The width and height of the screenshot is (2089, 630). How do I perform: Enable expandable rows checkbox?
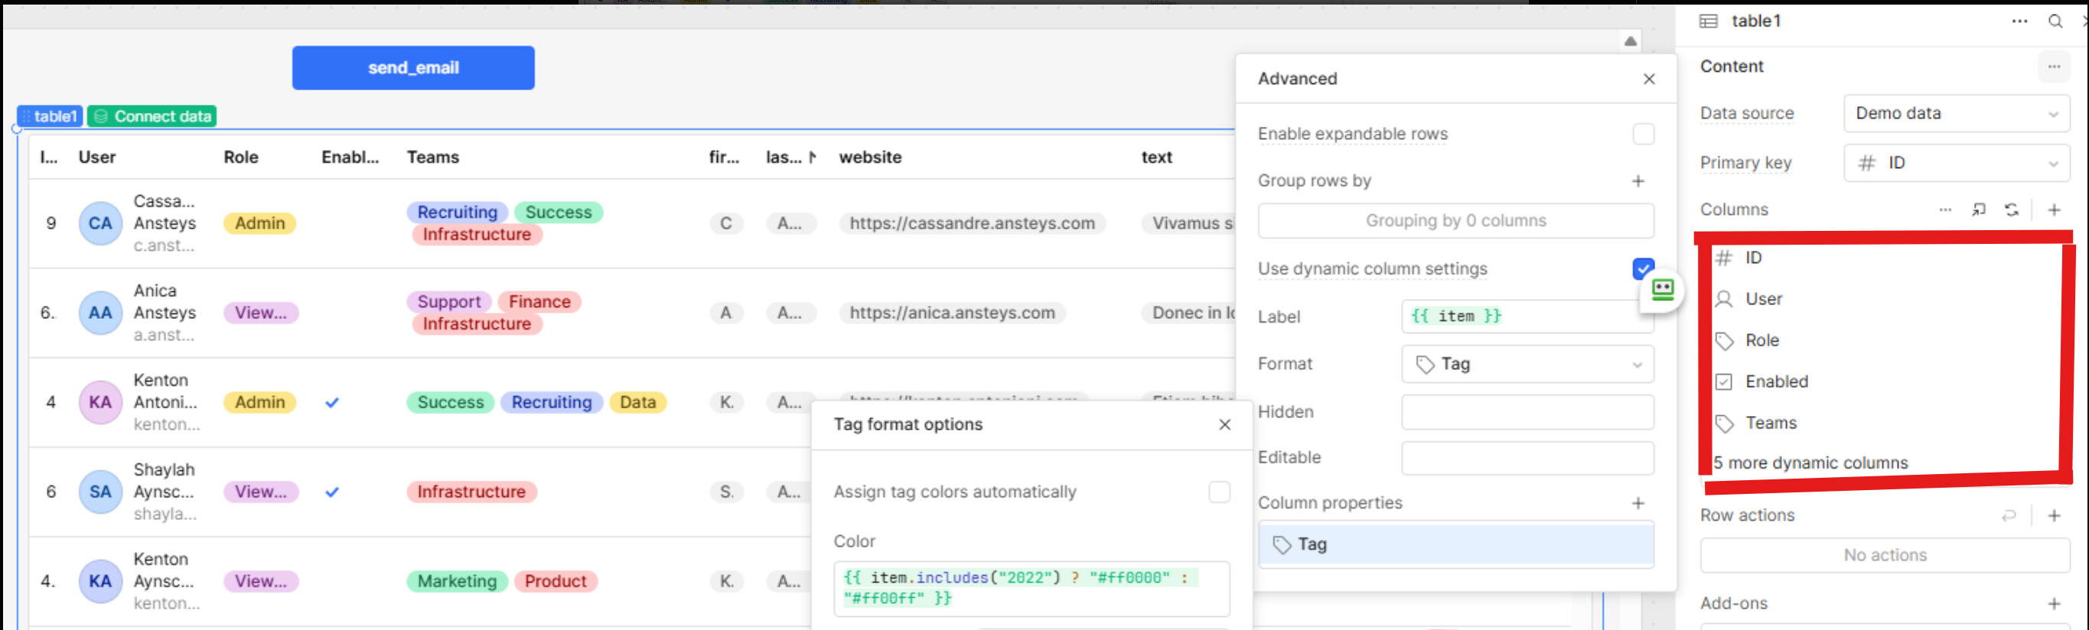pyautogui.click(x=1643, y=134)
